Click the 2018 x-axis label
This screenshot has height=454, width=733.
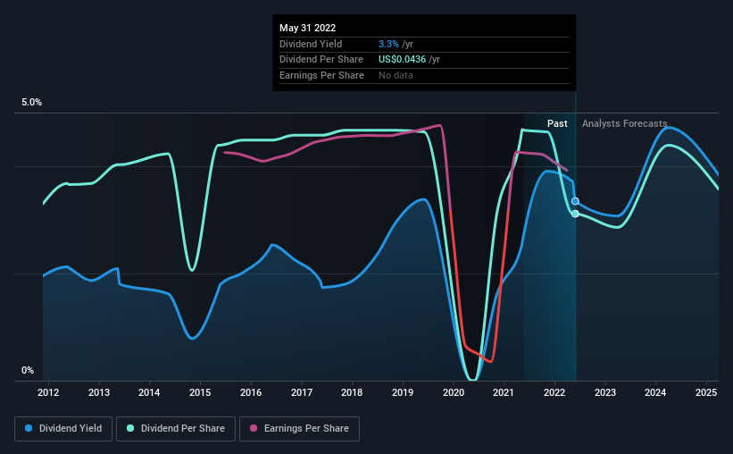pos(352,392)
